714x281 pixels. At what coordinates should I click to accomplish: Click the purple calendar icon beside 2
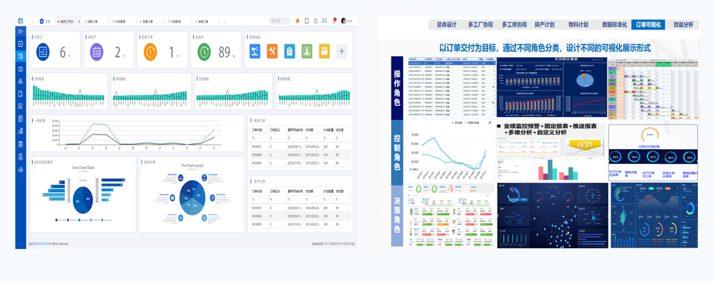[x=96, y=52]
